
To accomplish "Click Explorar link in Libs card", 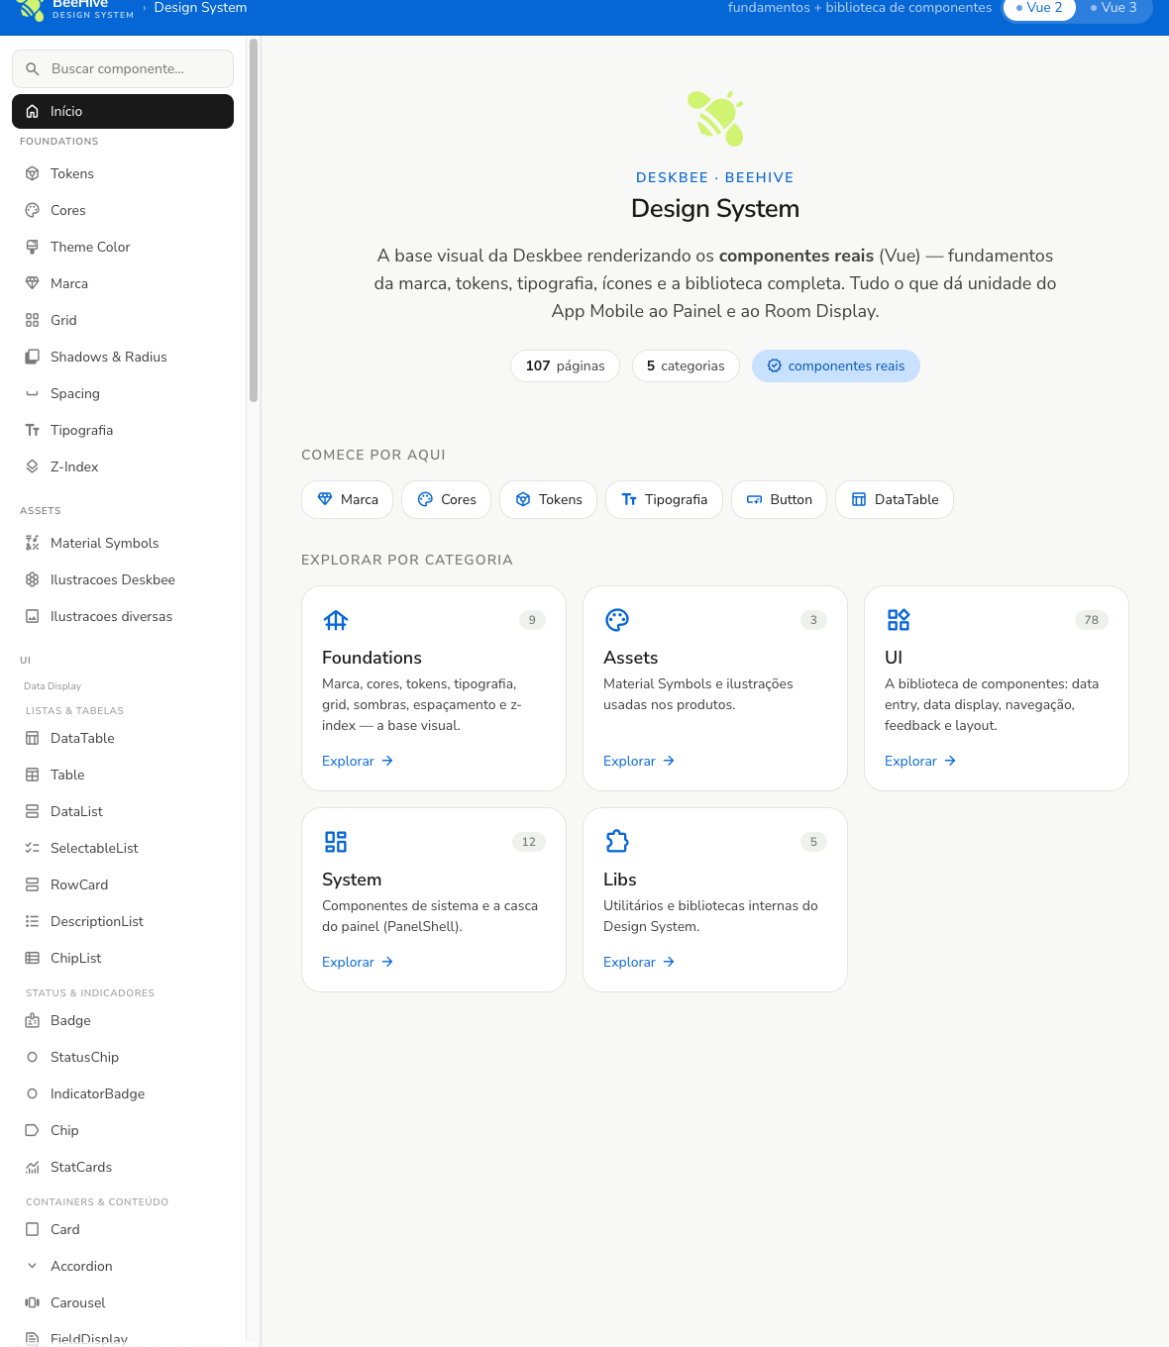I will pos(639,962).
